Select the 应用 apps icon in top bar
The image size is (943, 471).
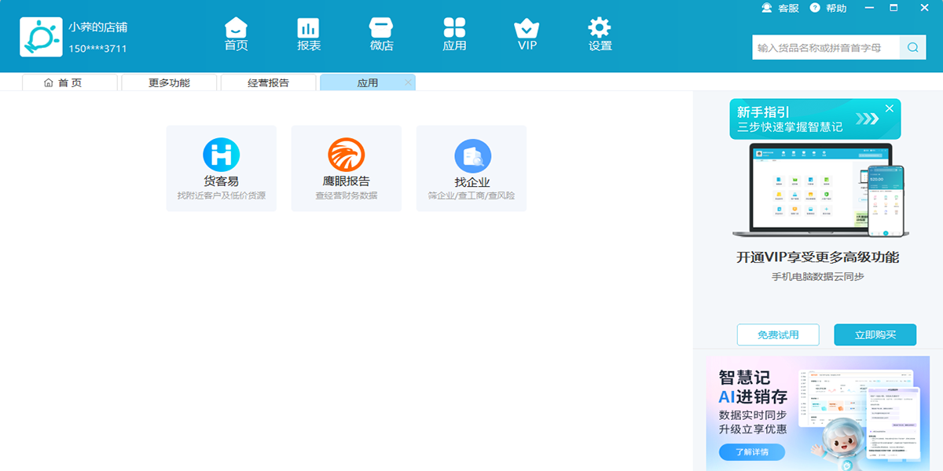pyautogui.click(x=454, y=31)
